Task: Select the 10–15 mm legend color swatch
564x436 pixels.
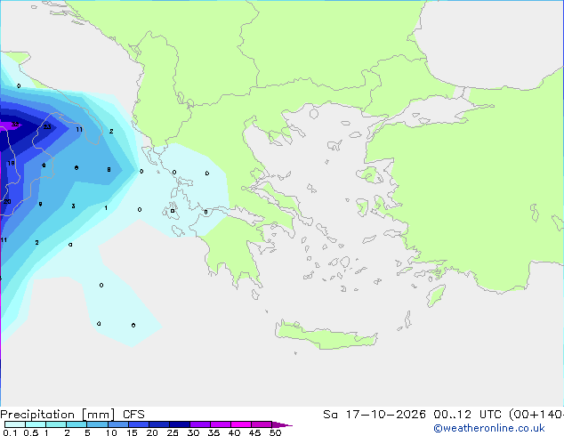Action: (x=117, y=424)
